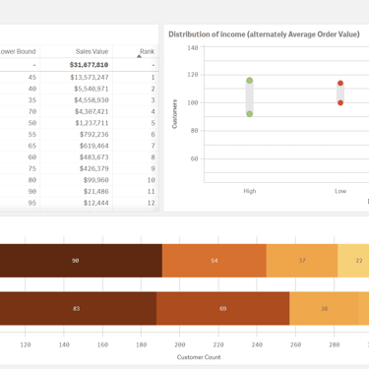Click the dark brown bar segment labeled 90
369x369 pixels.
pyautogui.click(x=81, y=261)
